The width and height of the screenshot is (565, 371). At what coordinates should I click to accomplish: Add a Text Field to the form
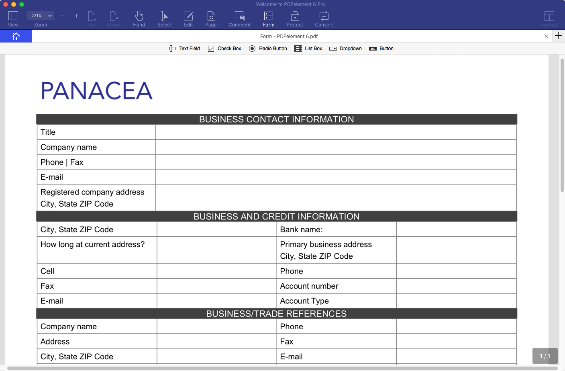pos(185,49)
